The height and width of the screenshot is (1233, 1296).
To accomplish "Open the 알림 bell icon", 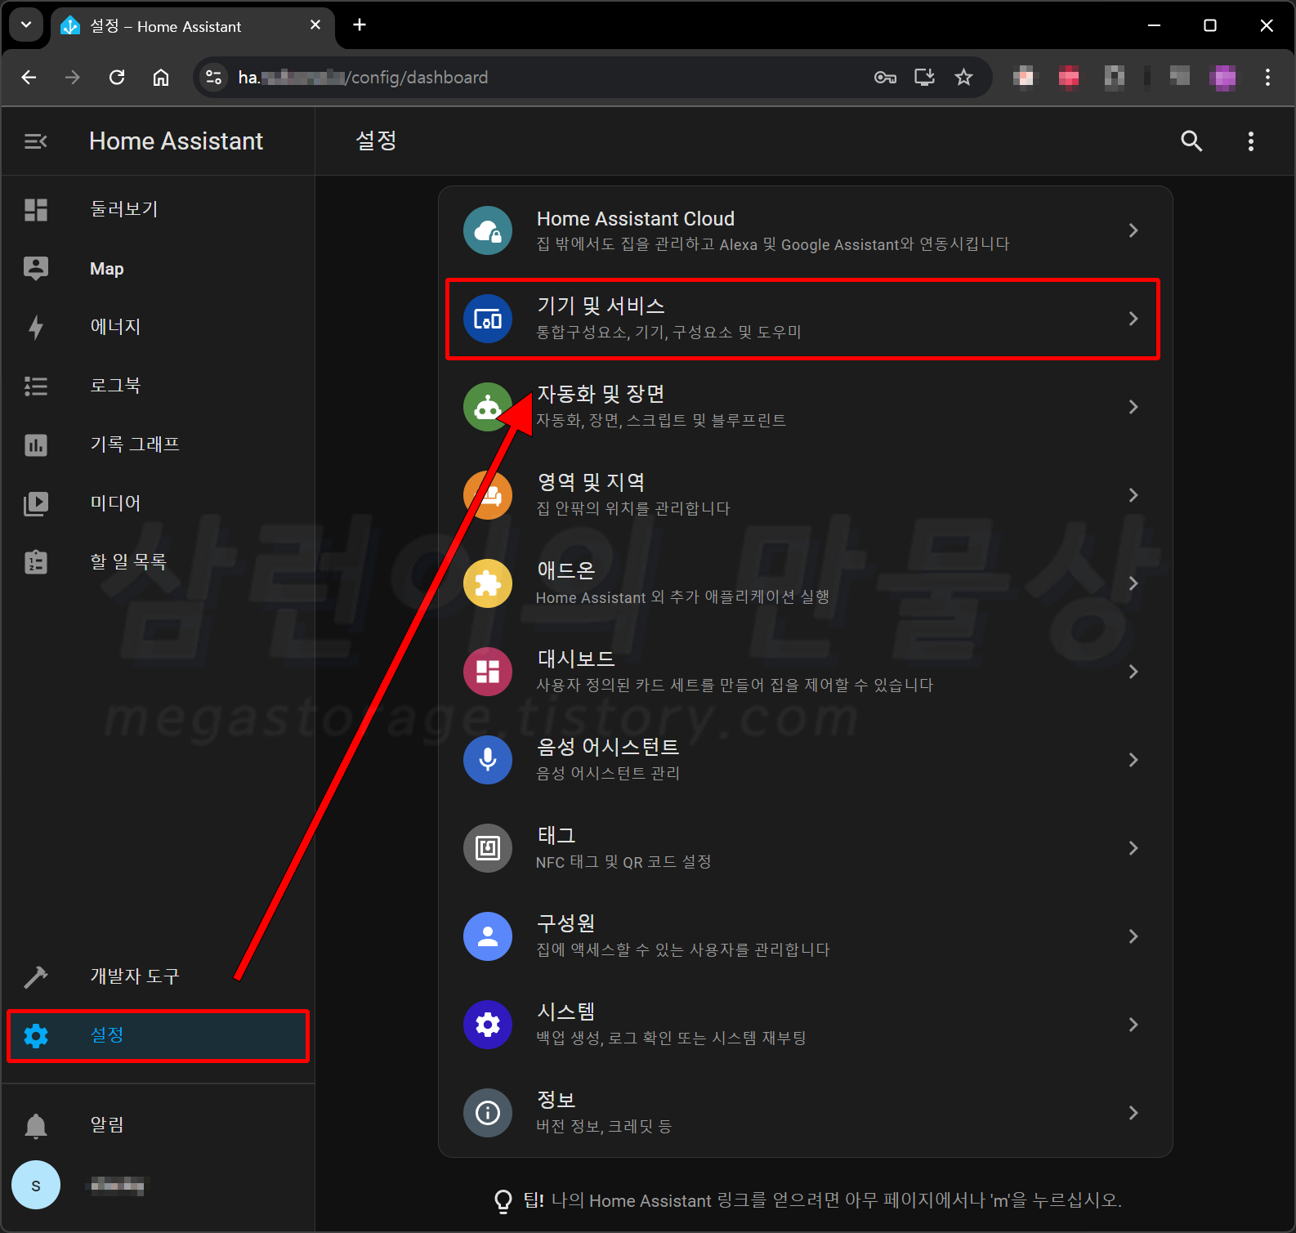I will (36, 1126).
